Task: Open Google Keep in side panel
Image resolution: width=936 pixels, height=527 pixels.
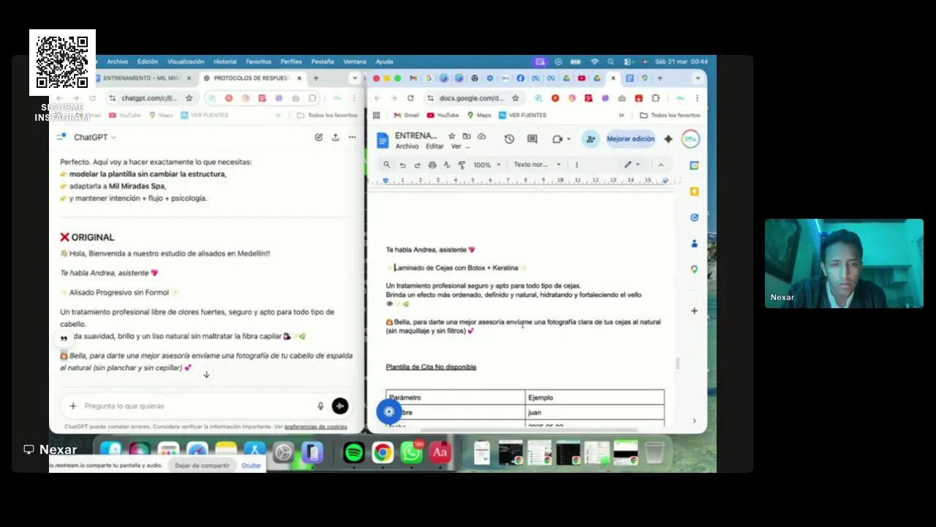Action: 694,192
